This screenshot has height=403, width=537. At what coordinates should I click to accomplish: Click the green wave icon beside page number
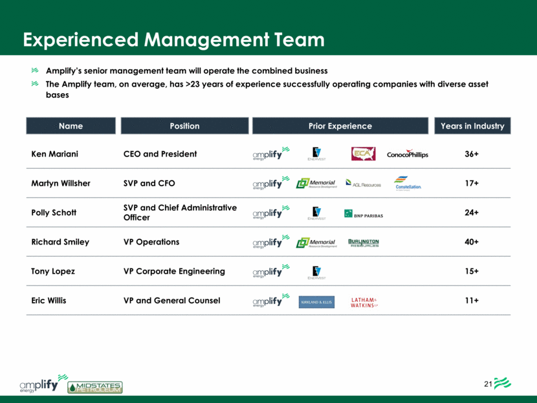(503, 383)
